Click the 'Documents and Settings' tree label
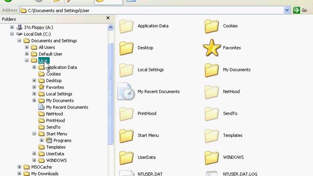Screen dimensions: 313x176 [x=54, y=41]
